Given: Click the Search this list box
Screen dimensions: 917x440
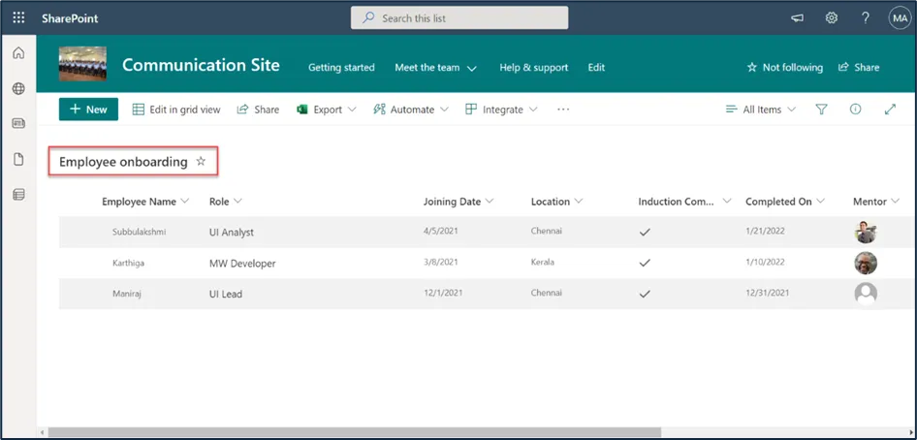Looking at the screenshot, I should coord(459,17).
